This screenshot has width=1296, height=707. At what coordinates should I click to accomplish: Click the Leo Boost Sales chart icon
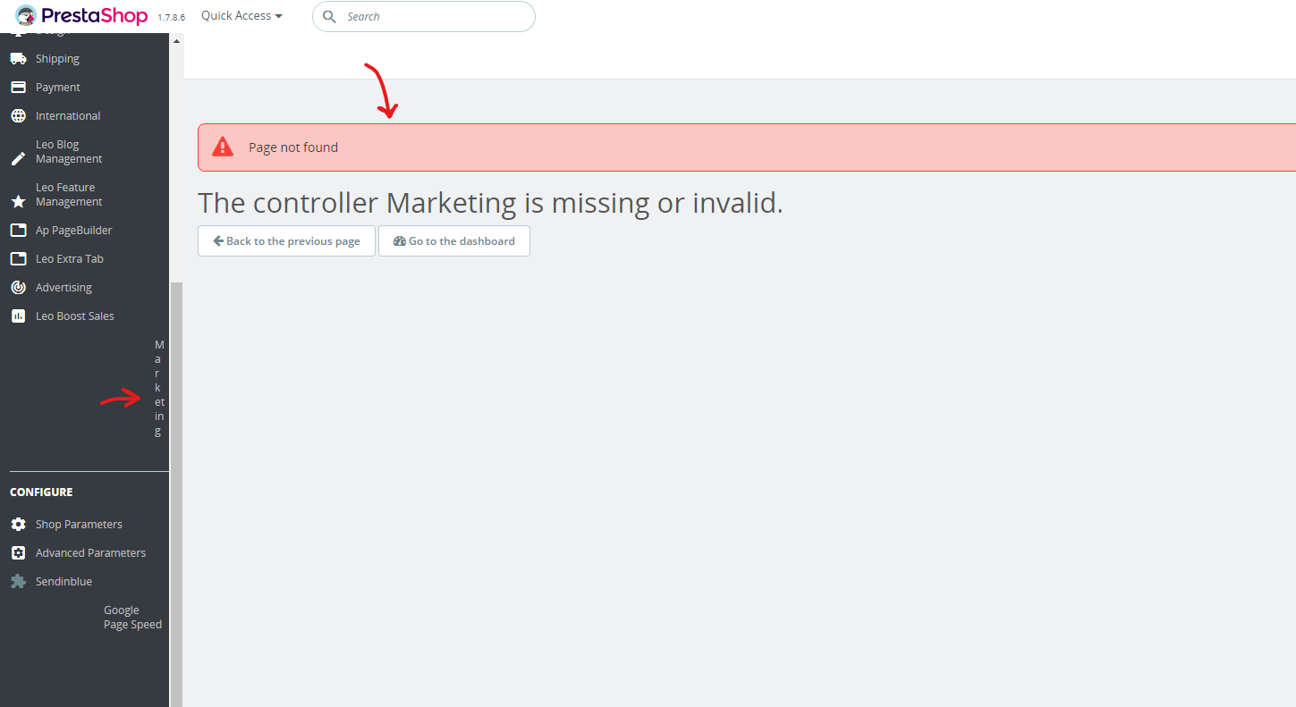pyautogui.click(x=18, y=316)
